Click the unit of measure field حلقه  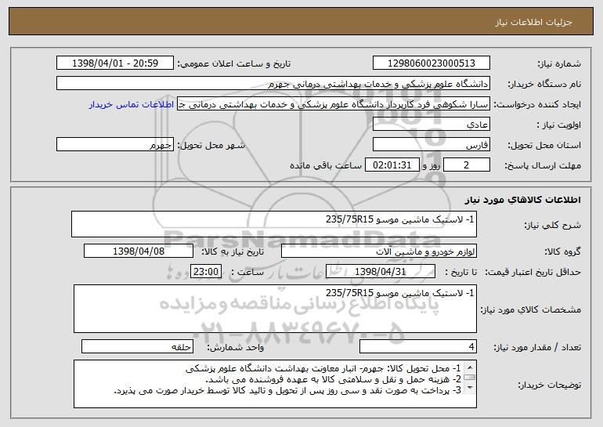137,346
